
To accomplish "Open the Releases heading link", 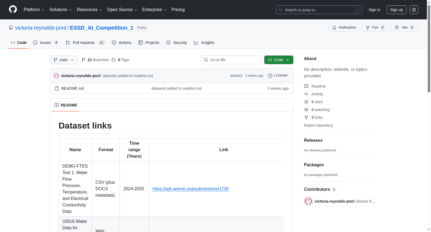I will (x=313, y=140).
